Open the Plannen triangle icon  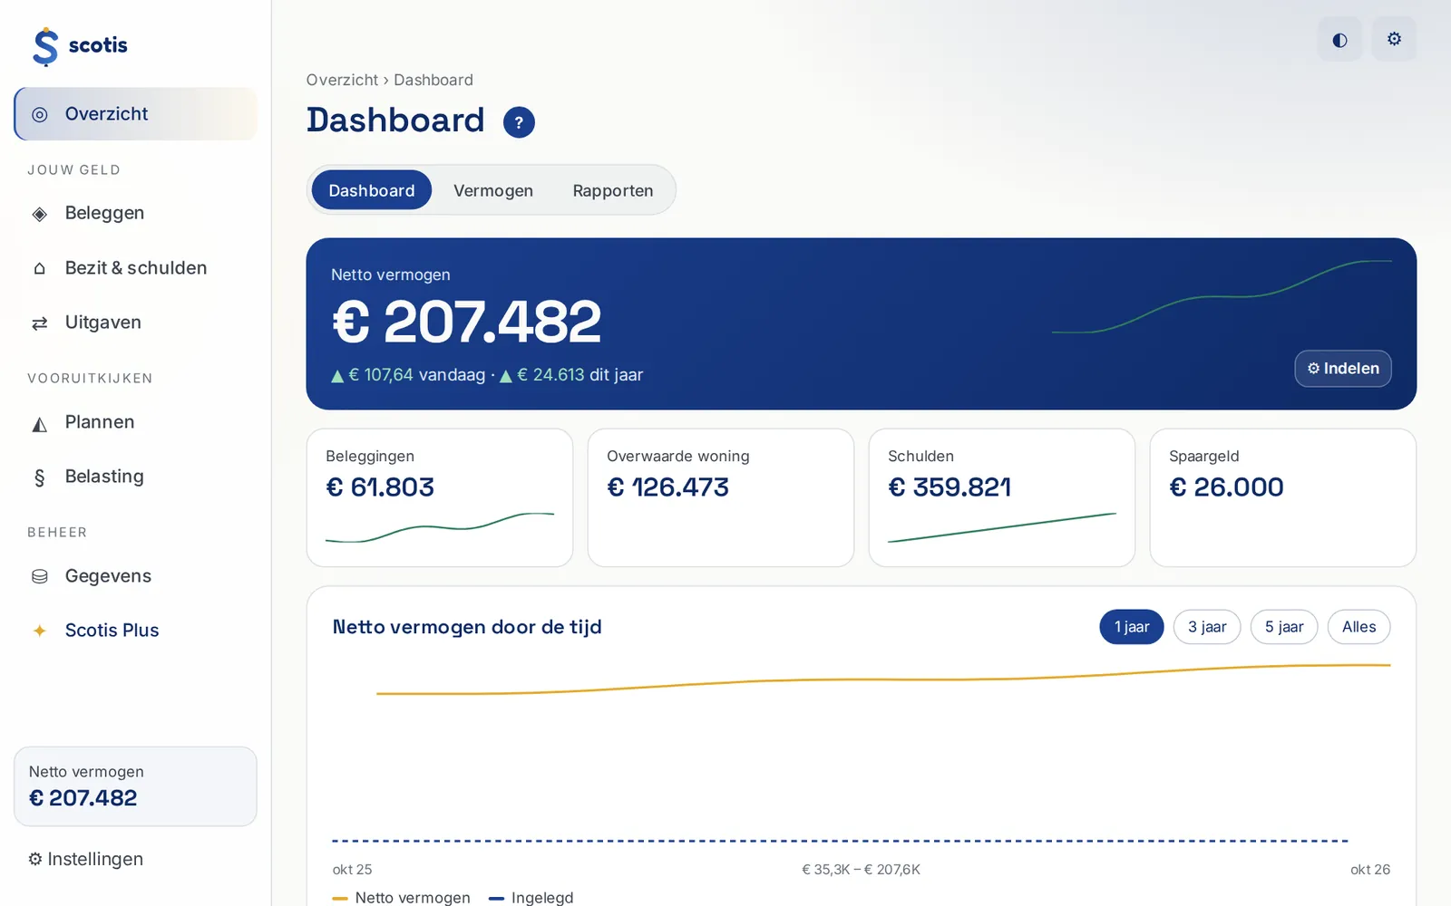(x=40, y=423)
